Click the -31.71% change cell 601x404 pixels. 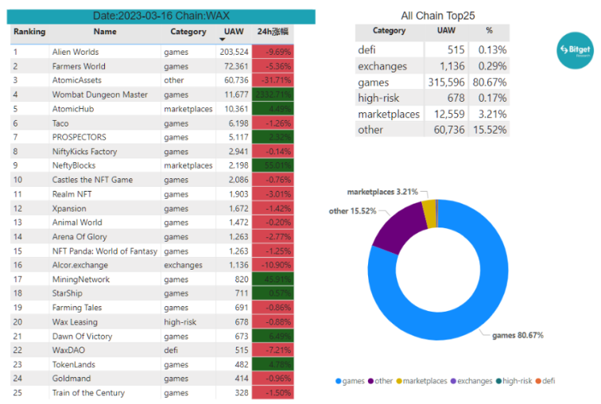click(x=273, y=80)
